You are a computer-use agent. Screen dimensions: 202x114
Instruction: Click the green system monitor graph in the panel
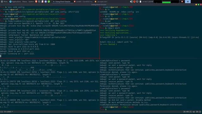[x=166, y=2]
